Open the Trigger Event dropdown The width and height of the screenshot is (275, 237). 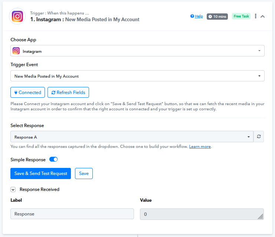137,76
